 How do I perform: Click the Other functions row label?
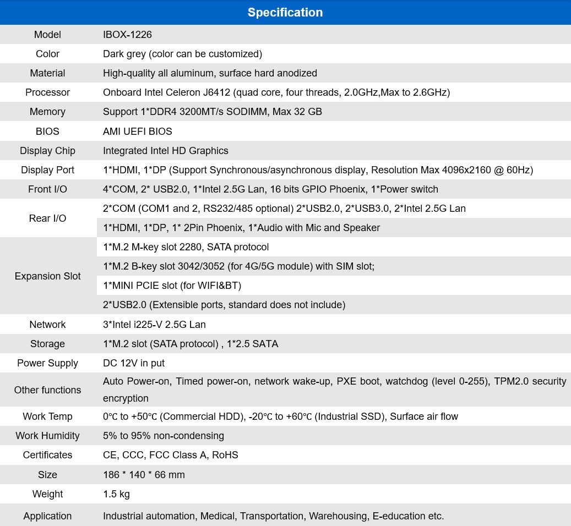[x=47, y=390]
